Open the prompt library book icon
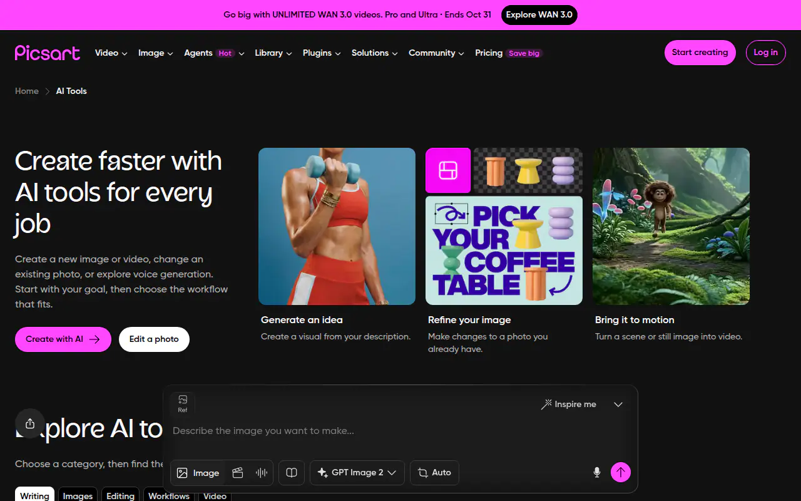801x501 pixels. click(292, 473)
